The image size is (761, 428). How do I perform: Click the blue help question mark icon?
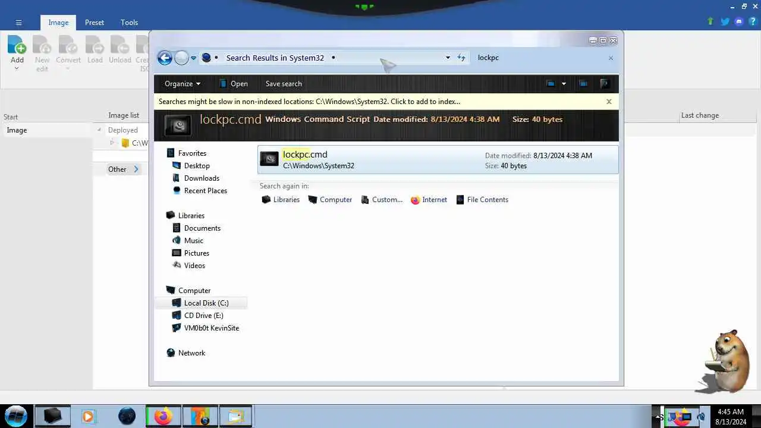click(x=753, y=21)
